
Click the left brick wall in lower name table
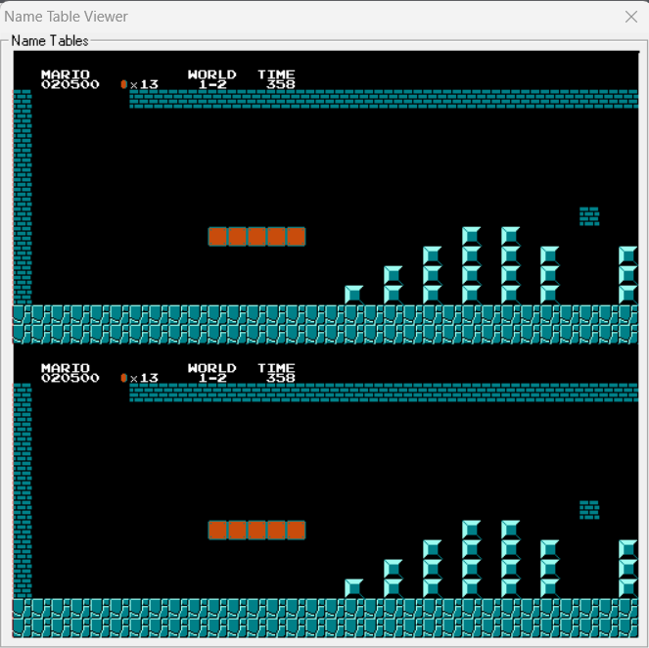pyautogui.click(x=23, y=490)
